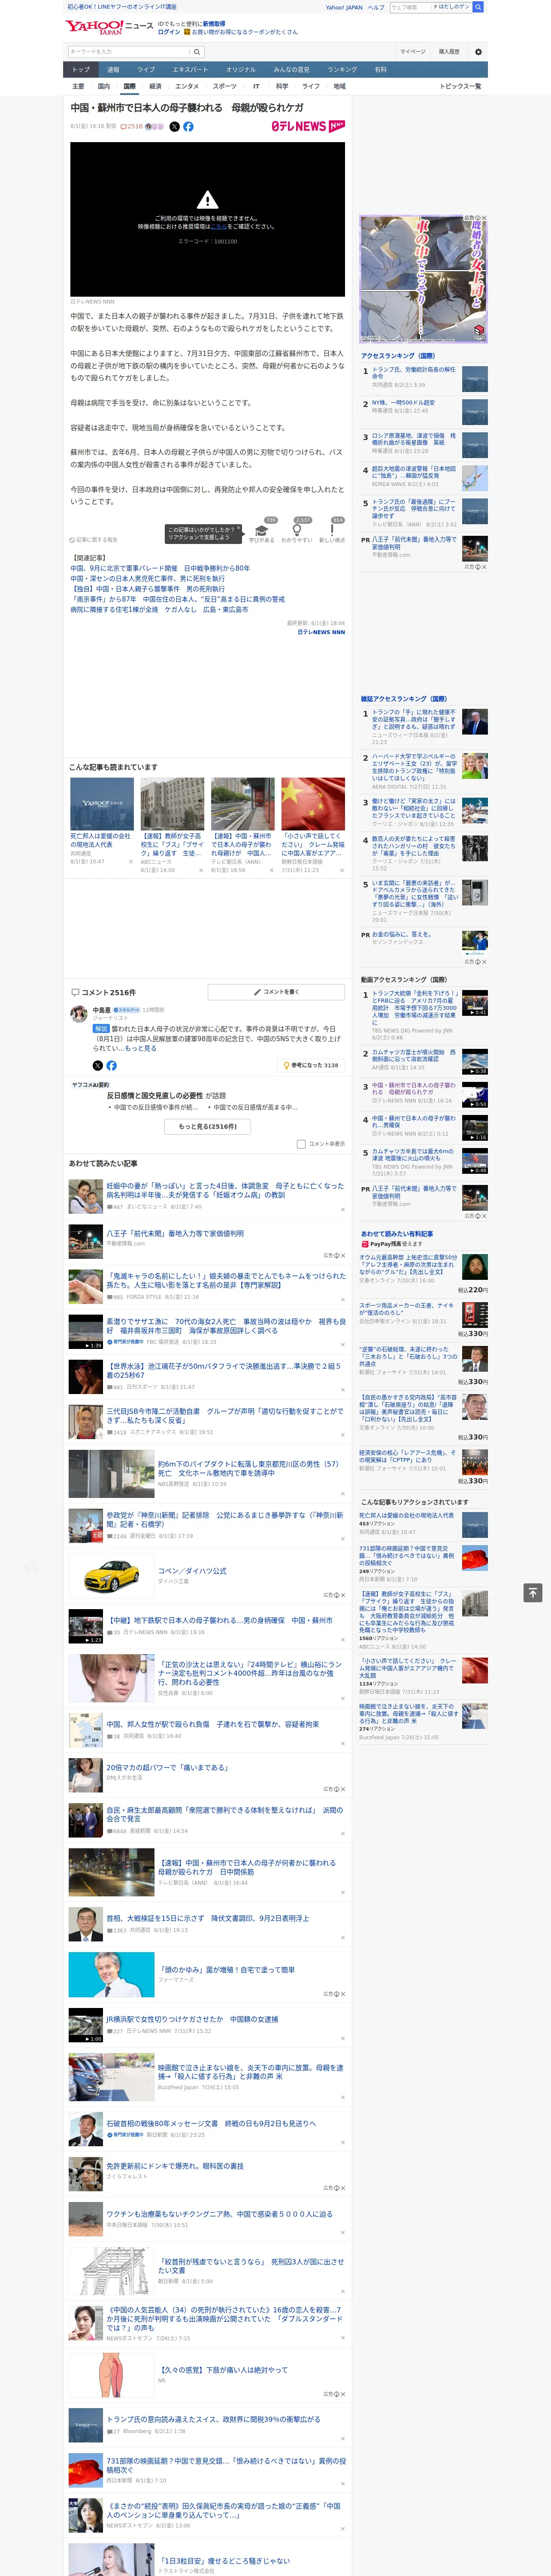Click the Facebook share icon in the comment section
This screenshot has width=551, height=2576.
tap(112, 1066)
